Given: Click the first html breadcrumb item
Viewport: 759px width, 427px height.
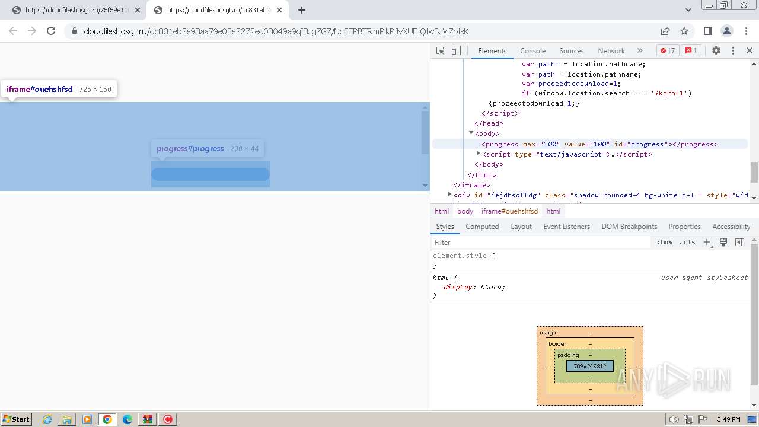Looking at the screenshot, I should click(x=442, y=211).
